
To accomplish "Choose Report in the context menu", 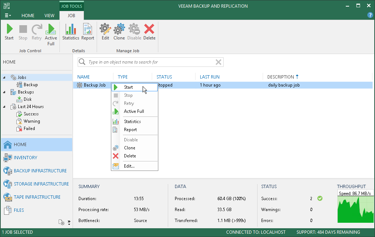I will [x=135, y=130].
